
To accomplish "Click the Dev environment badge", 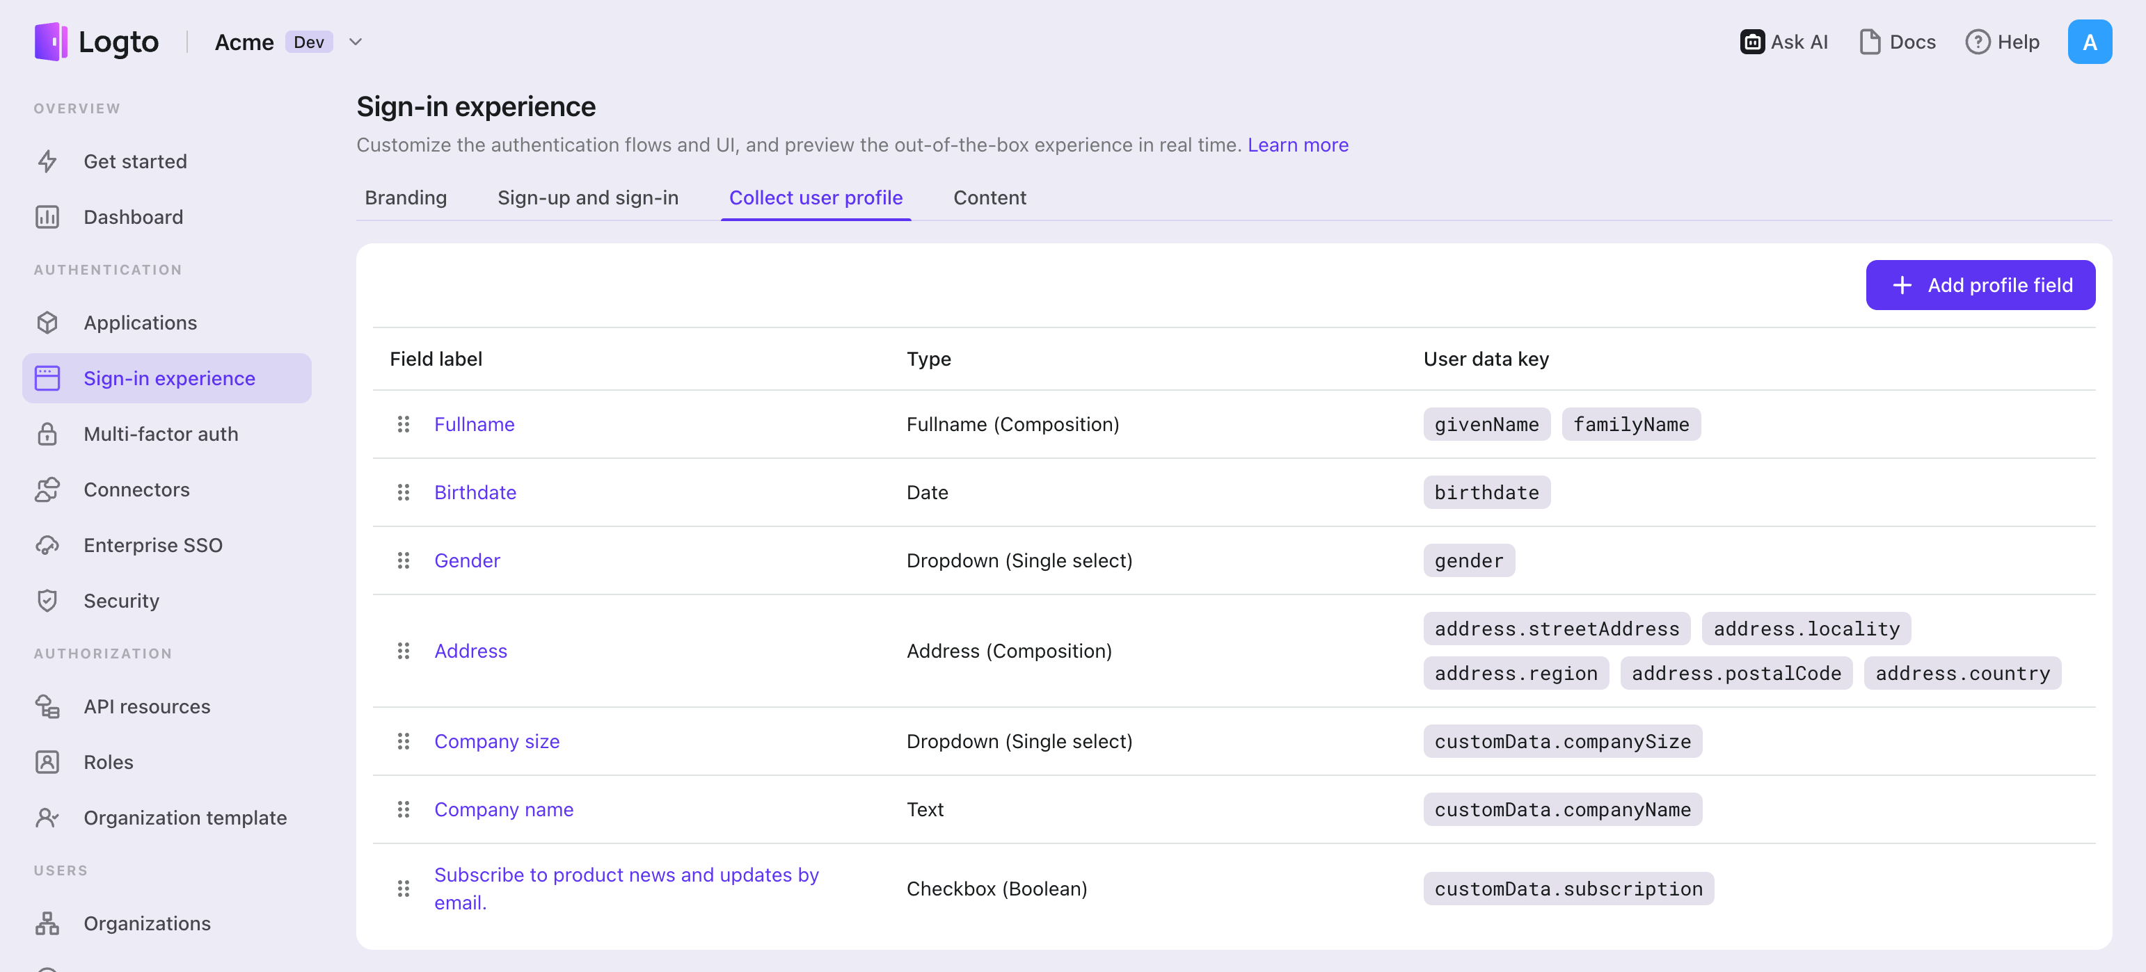I will point(308,42).
